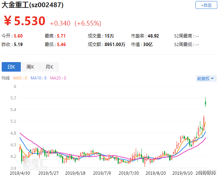
Task: Click the y-axis label 4.5
Action: point(13,145)
